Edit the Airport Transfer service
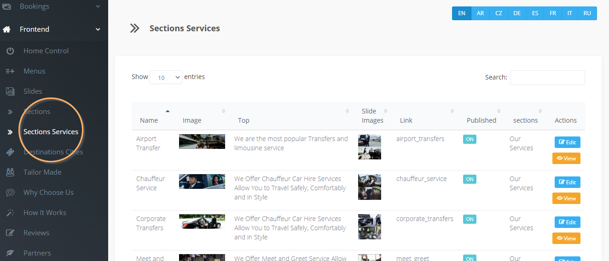Viewport: 609px width, 261px height. tap(567, 142)
